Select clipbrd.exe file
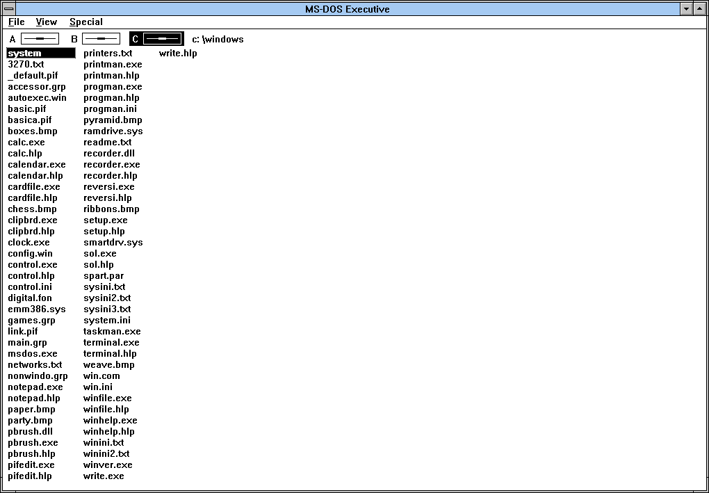Image resolution: width=709 pixels, height=493 pixels. (33, 220)
